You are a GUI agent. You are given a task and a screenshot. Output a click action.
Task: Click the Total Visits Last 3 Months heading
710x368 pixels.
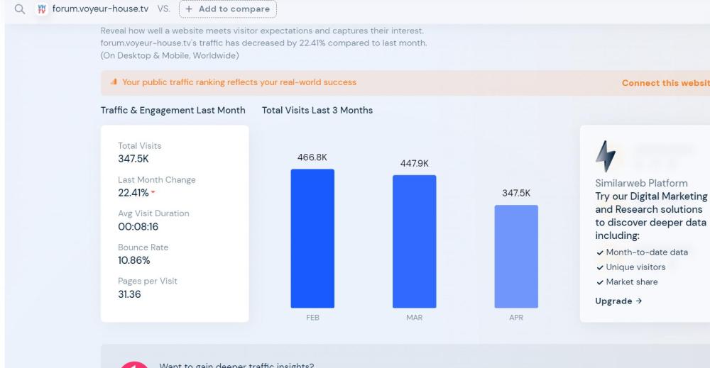coord(317,110)
